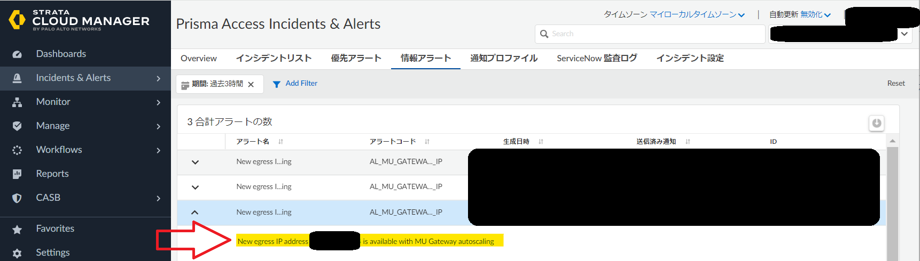
Task: Select the 情報アラート tab
Action: [426, 59]
